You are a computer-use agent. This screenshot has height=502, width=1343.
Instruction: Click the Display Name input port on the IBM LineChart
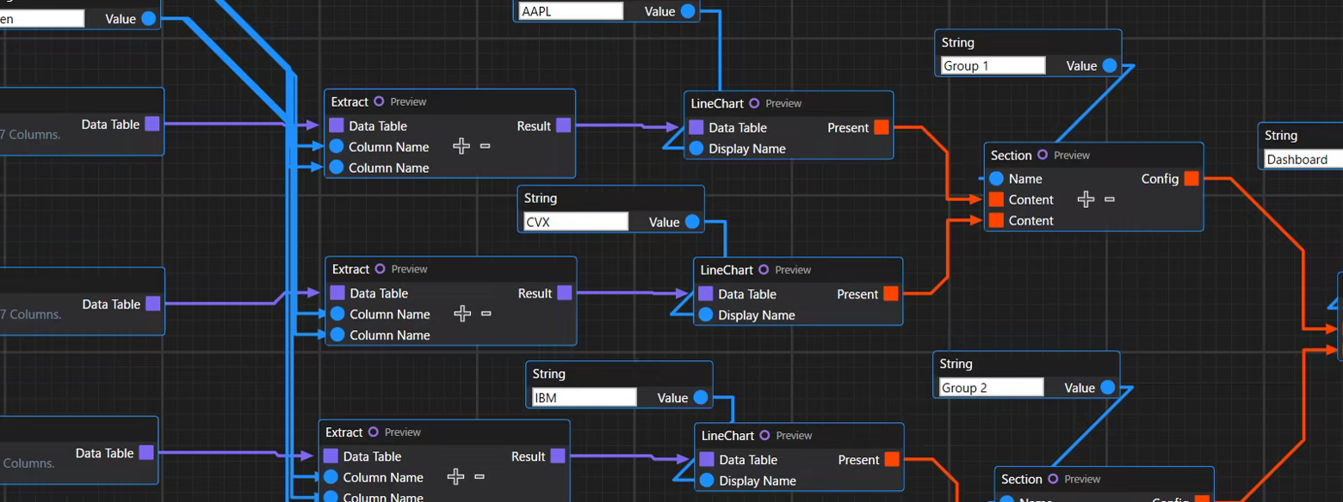(706, 481)
